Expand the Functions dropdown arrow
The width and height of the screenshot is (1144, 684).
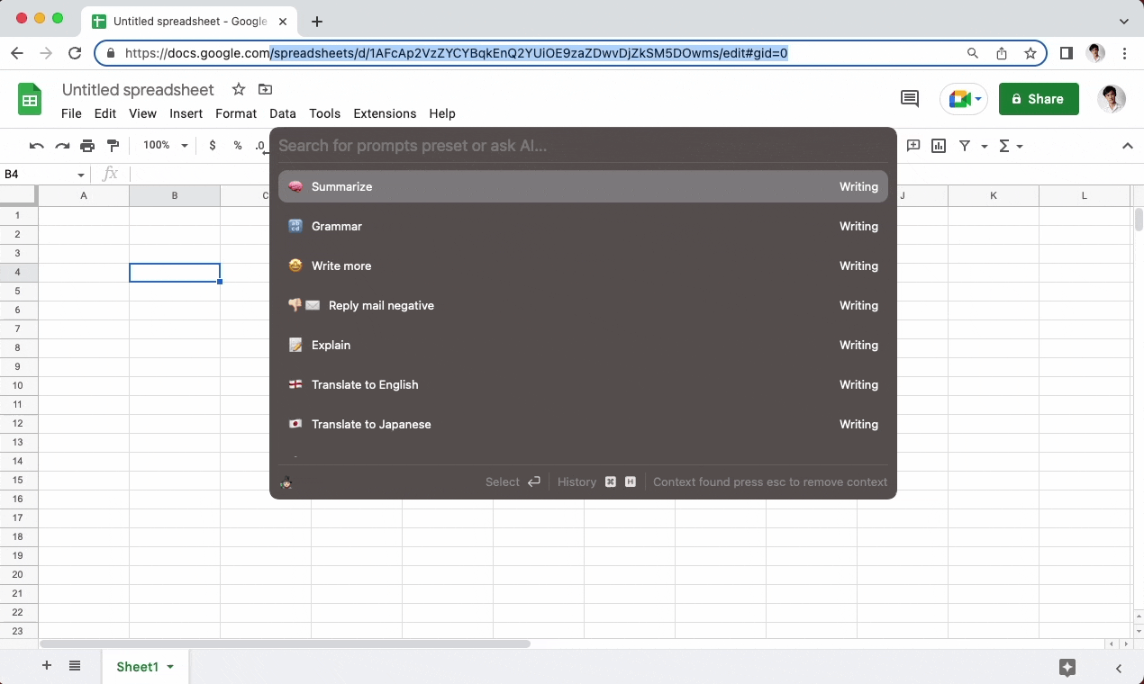coord(1019,146)
